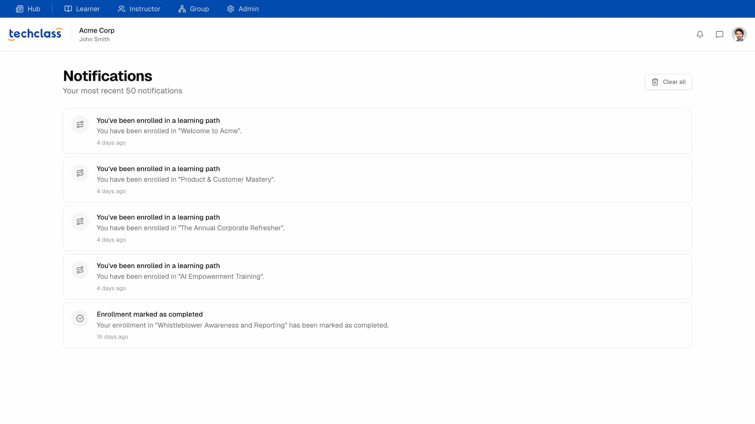Click the Acme Corp organization name
The height and width of the screenshot is (424, 755).
97,30
